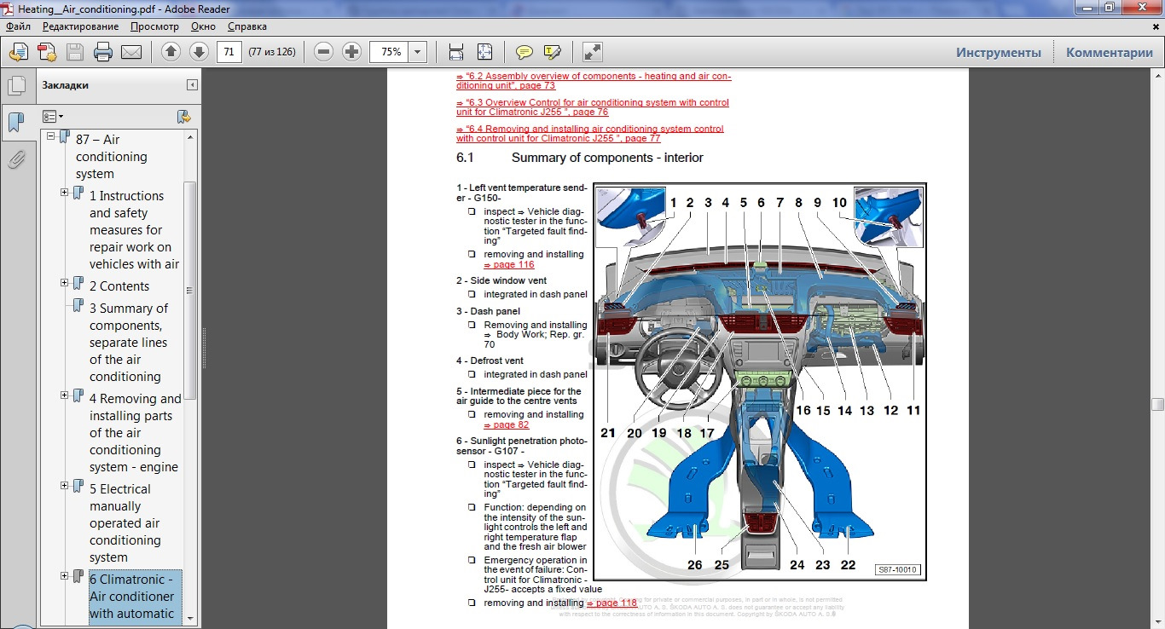
Task: Click the 'Закладки' panel title
Action: click(x=65, y=85)
